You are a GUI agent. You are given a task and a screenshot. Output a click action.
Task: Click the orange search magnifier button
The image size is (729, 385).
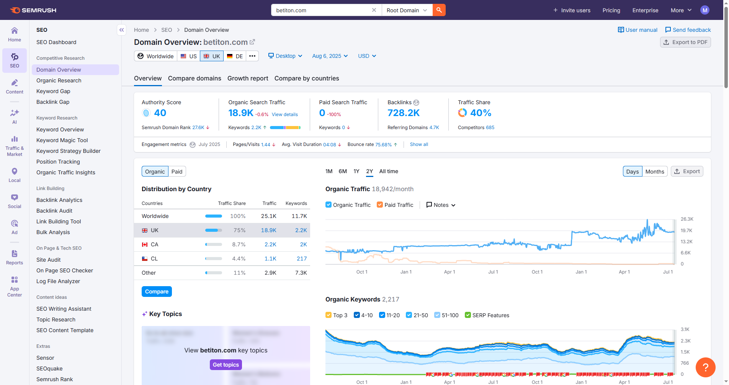[439, 10]
